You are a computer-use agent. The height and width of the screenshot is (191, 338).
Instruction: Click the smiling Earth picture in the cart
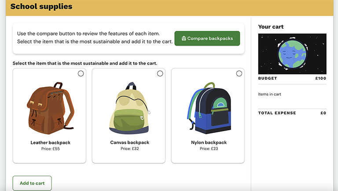292,54
